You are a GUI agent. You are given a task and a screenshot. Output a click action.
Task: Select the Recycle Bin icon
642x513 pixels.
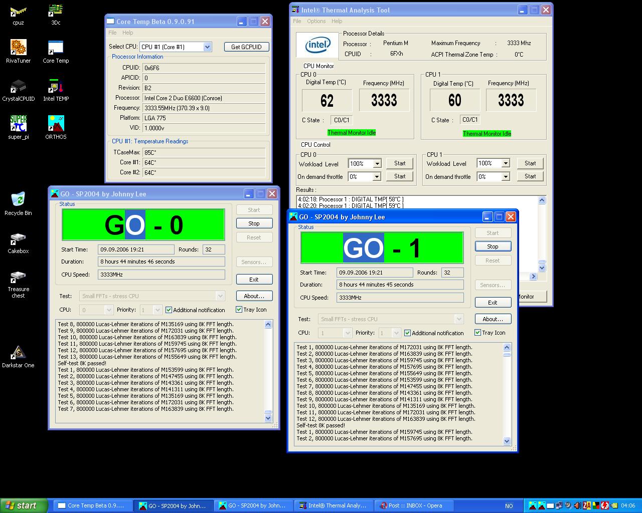click(x=18, y=204)
